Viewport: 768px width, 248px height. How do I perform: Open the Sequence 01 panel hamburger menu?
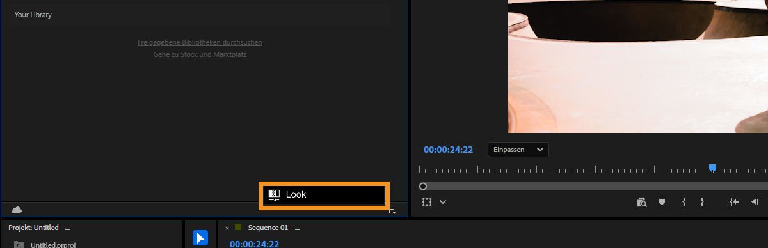298,228
